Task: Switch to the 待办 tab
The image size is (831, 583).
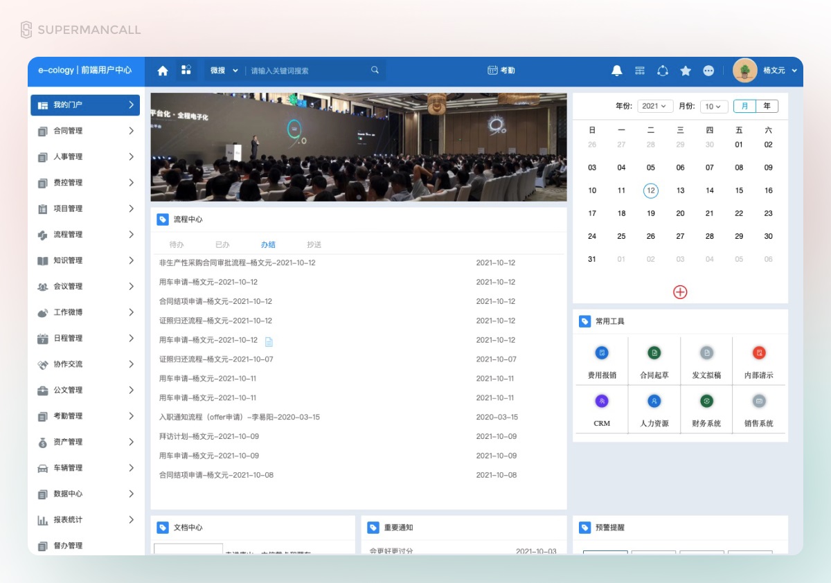Action: [177, 244]
